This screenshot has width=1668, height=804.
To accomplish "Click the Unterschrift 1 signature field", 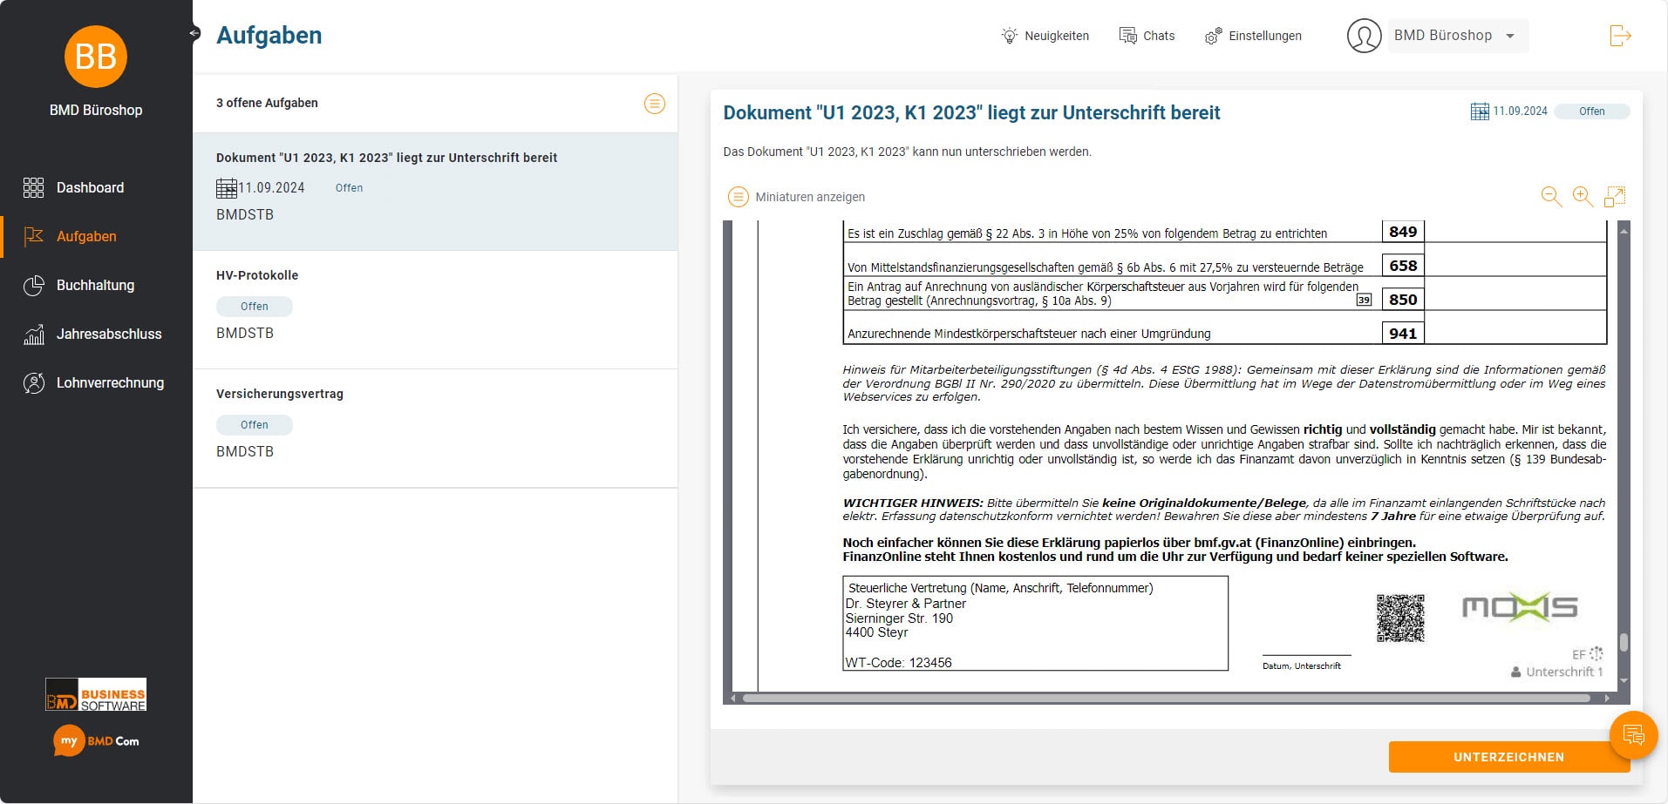I will 1557,672.
